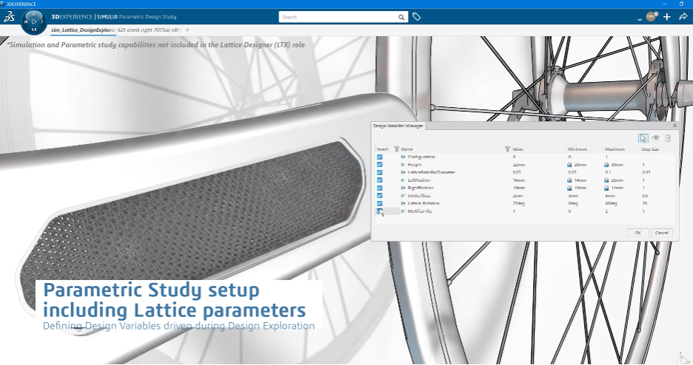Expand the top bar chevron menu
The width and height of the screenshot is (693, 365).
(x=639, y=17)
